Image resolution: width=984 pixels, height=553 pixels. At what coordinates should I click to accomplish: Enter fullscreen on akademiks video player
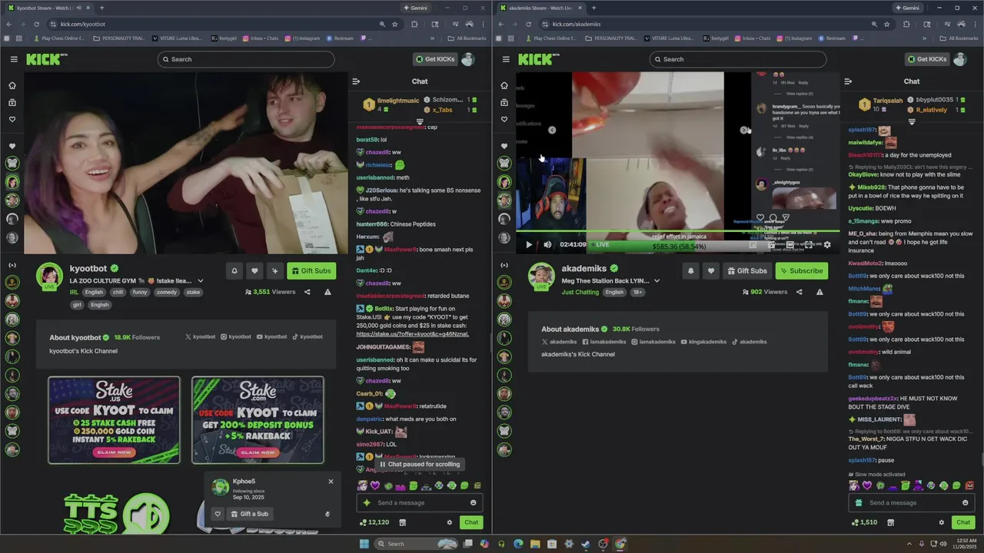pyautogui.click(x=809, y=245)
